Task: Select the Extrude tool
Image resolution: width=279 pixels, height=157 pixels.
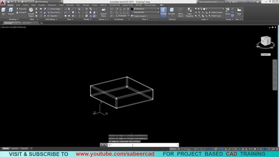Action: [11, 12]
